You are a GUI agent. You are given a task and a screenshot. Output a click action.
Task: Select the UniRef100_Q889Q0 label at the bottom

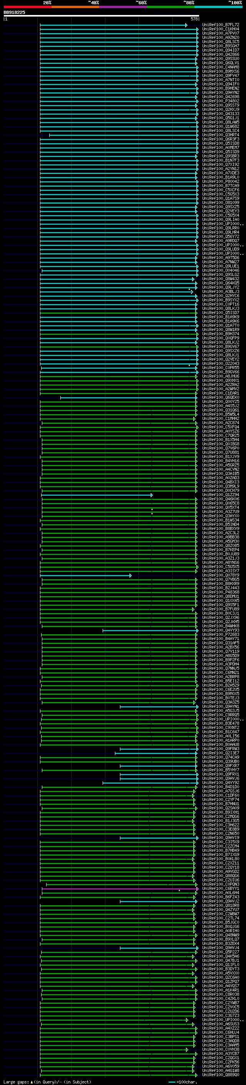[x=221, y=1075]
